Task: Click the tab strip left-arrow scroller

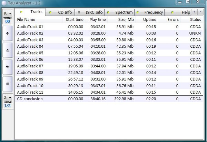Action: 194,12
